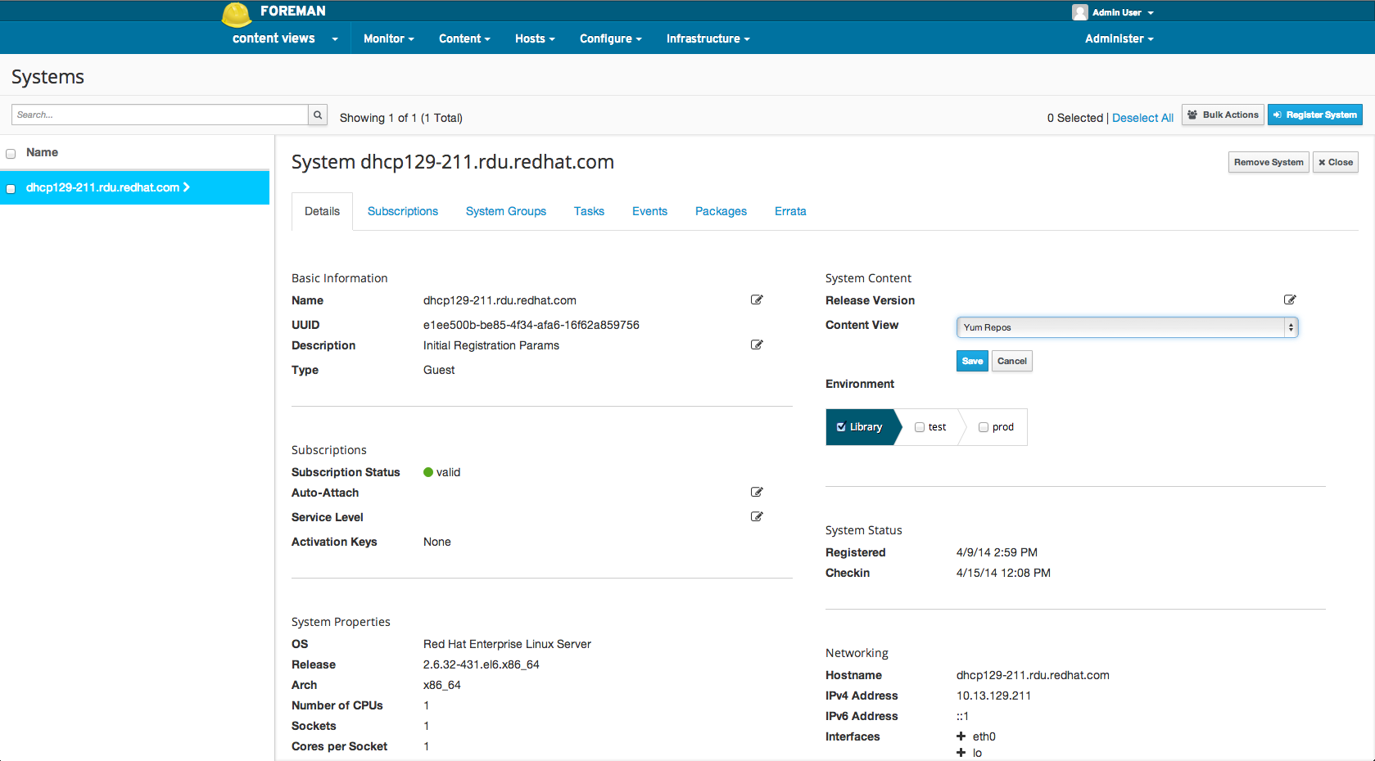1375x761 pixels.
Task: Edit the Release Version icon
Action: [1290, 299]
